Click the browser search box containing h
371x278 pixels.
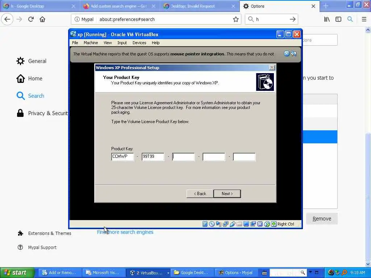(271, 20)
